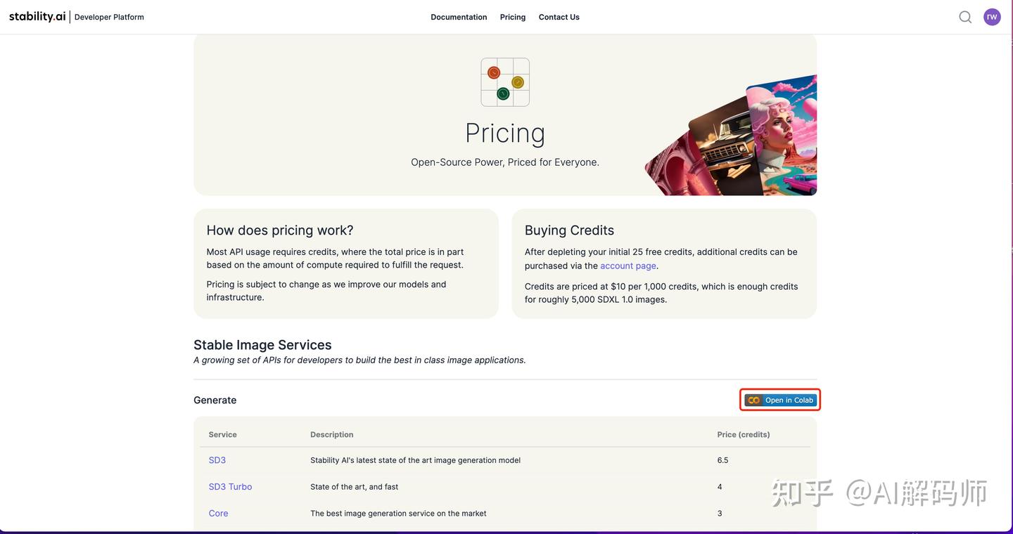
Task: Select Pricing in the top navigation
Action: [x=512, y=17]
